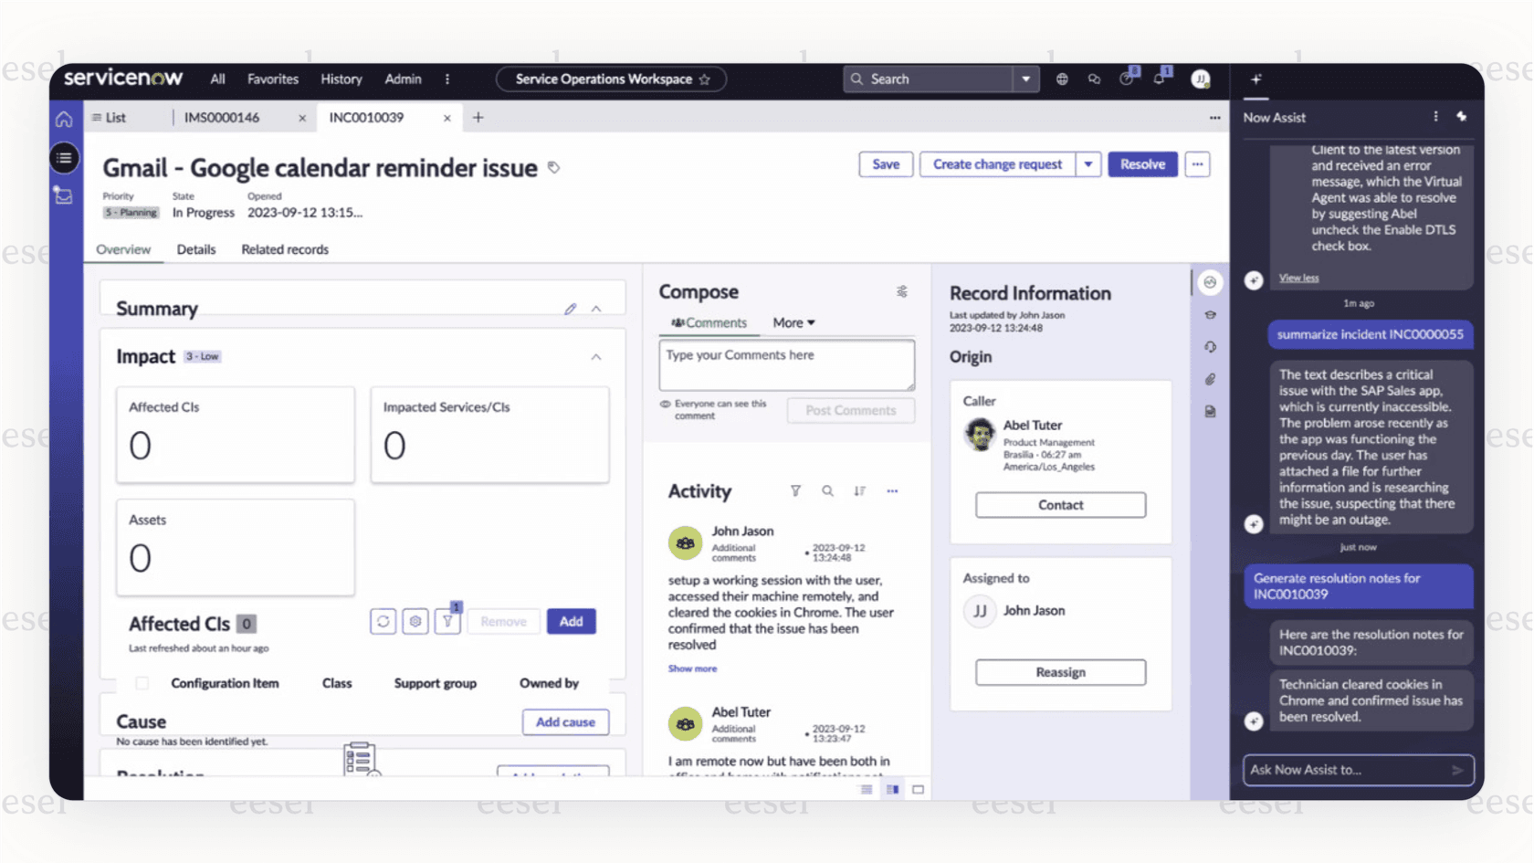The height and width of the screenshot is (863, 1534).
Task: Click the Reassign button under Assigned to
Action: 1059,672
